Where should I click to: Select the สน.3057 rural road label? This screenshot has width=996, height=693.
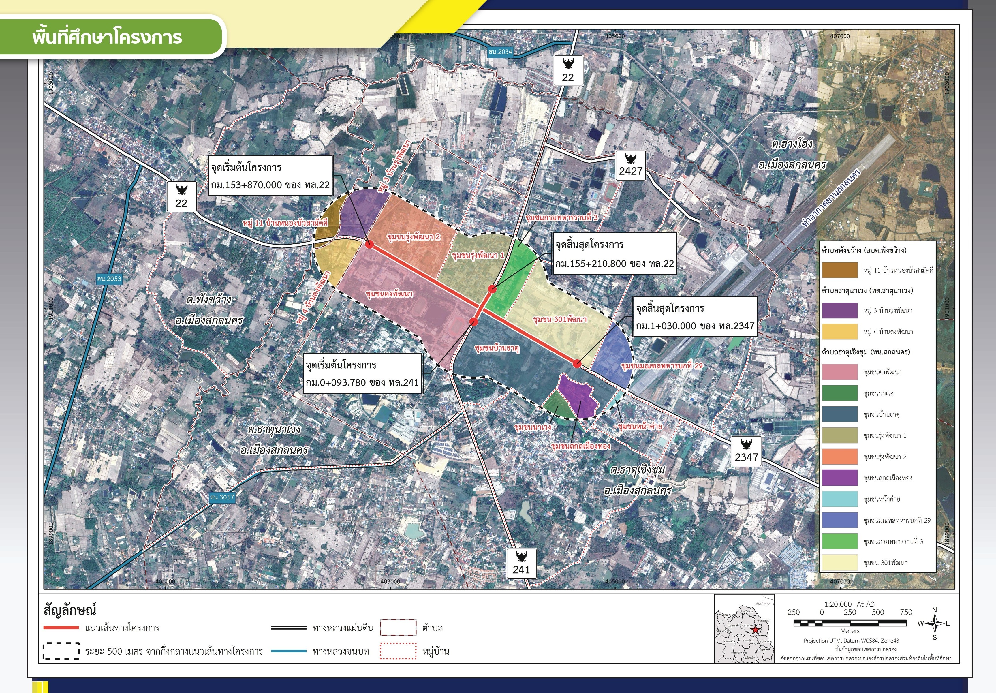click(222, 497)
